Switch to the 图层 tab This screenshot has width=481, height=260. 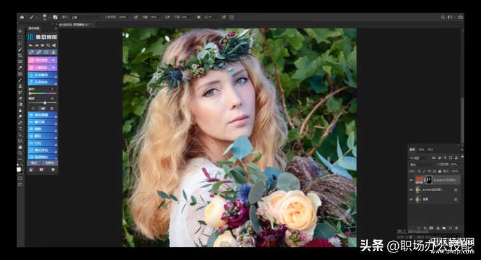412,150
